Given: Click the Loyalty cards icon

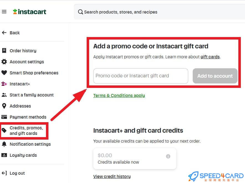Looking at the screenshot, I should (x=4, y=155).
